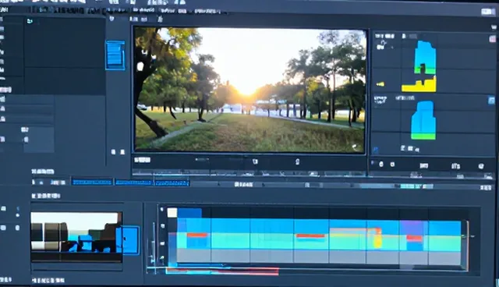This screenshot has width=499, height=287.
Task: Click the blue square icon beside the lower scope
Action: click(491, 101)
